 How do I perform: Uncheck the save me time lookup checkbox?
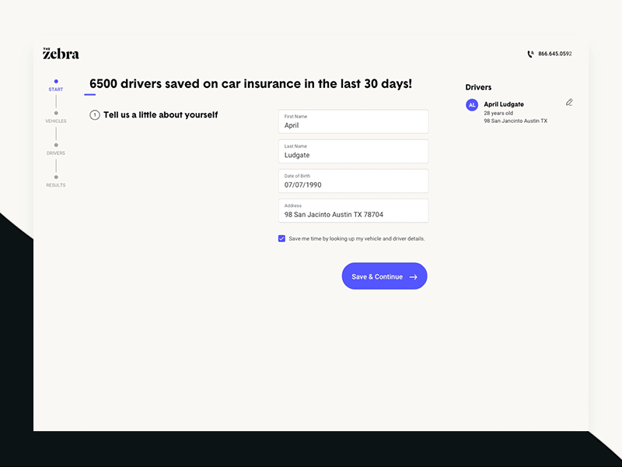tap(281, 239)
